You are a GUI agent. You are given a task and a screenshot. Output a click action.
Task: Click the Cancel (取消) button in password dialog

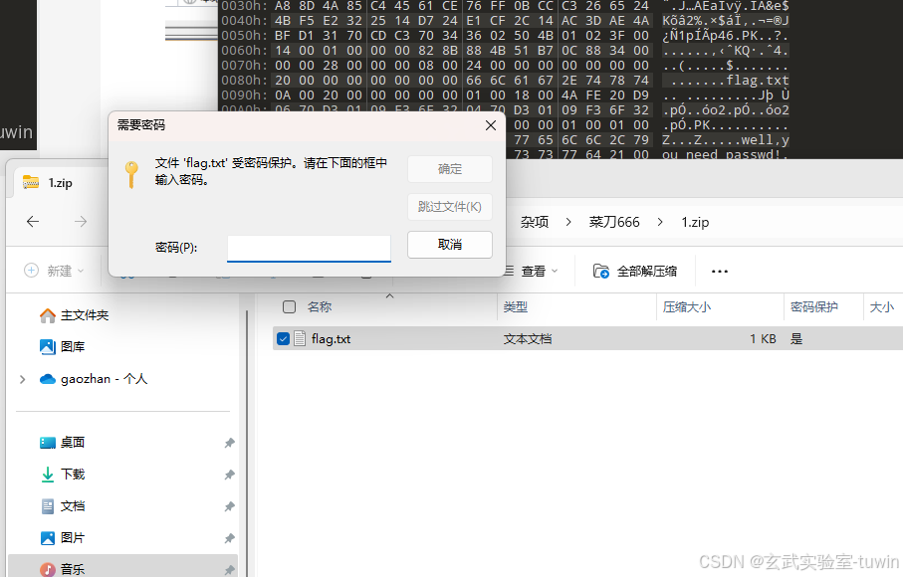pyautogui.click(x=450, y=245)
